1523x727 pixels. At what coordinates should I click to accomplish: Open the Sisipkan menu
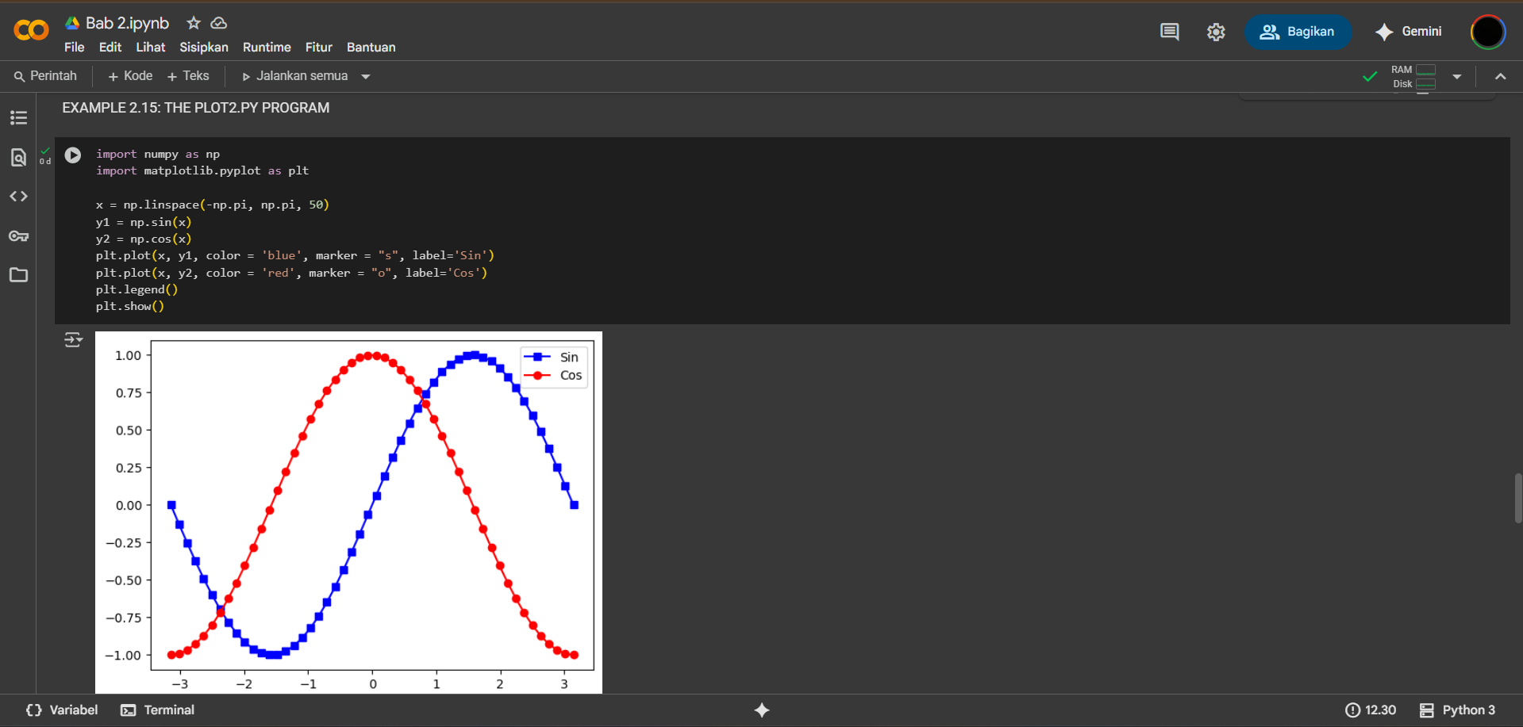pyautogui.click(x=203, y=48)
